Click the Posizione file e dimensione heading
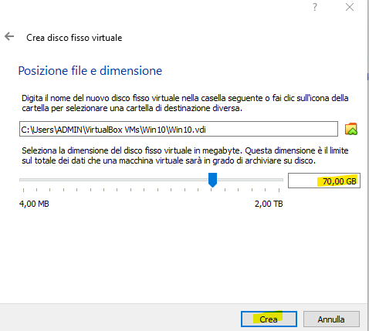Screen dimensions: 369x331 pyautogui.click(x=90, y=71)
